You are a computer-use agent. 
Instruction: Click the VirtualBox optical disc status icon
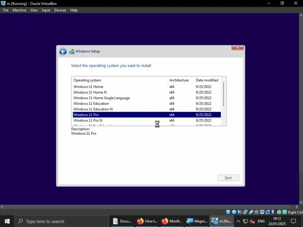[234, 212]
